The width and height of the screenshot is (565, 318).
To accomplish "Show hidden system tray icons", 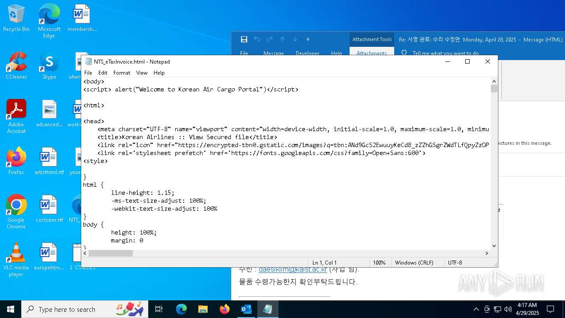I will [x=476, y=309].
